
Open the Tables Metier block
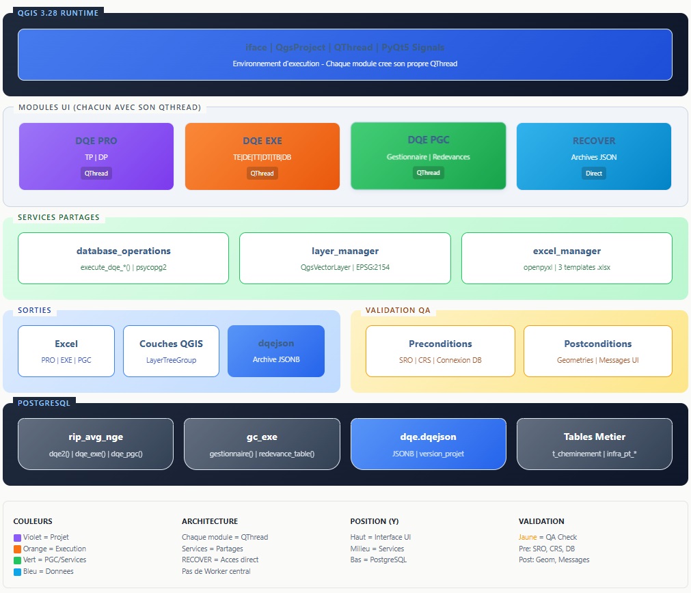594,444
